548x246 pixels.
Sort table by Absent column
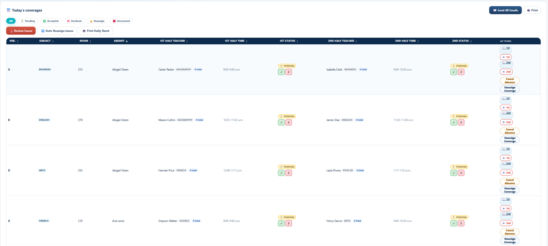(121, 41)
